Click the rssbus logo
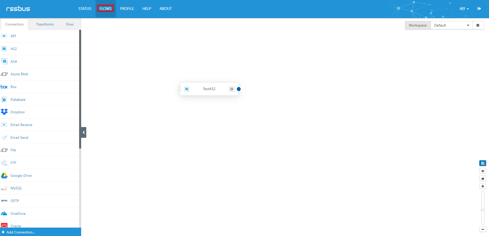This screenshot has width=489, height=236. [x=18, y=9]
